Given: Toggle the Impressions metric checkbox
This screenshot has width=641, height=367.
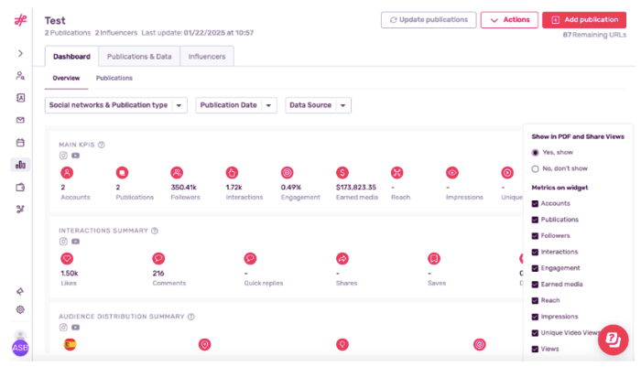Looking at the screenshot, I should [x=536, y=316].
